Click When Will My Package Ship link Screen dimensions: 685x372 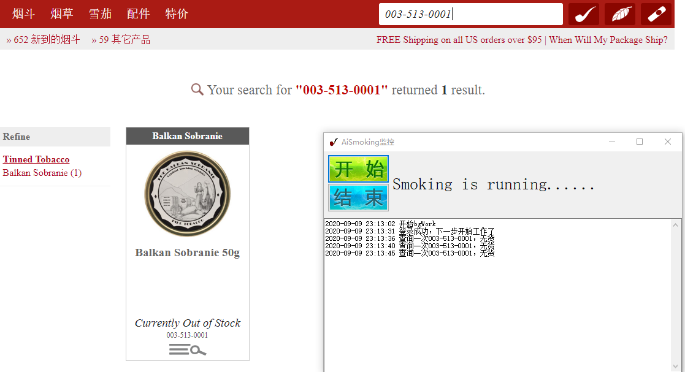click(x=608, y=40)
